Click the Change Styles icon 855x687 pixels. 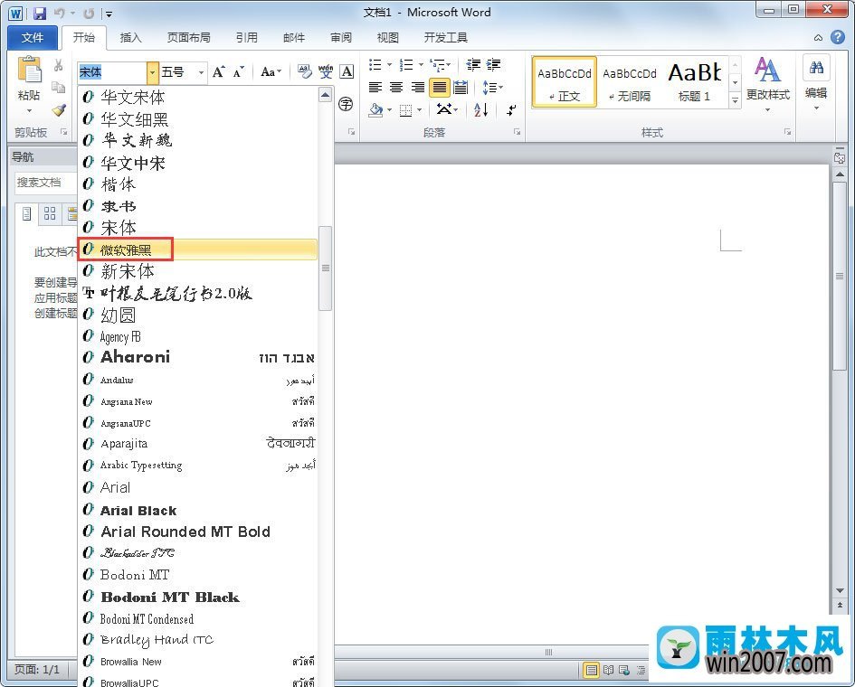click(x=767, y=70)
